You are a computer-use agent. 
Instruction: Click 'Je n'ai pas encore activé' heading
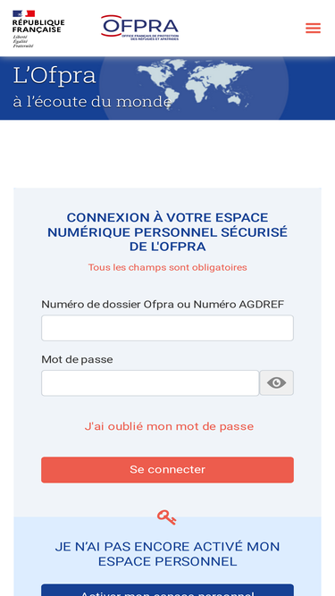point(168,554)
